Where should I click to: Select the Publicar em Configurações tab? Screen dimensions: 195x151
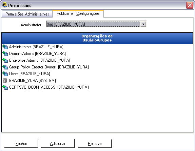pyautogui.click(x=78, y=13)
